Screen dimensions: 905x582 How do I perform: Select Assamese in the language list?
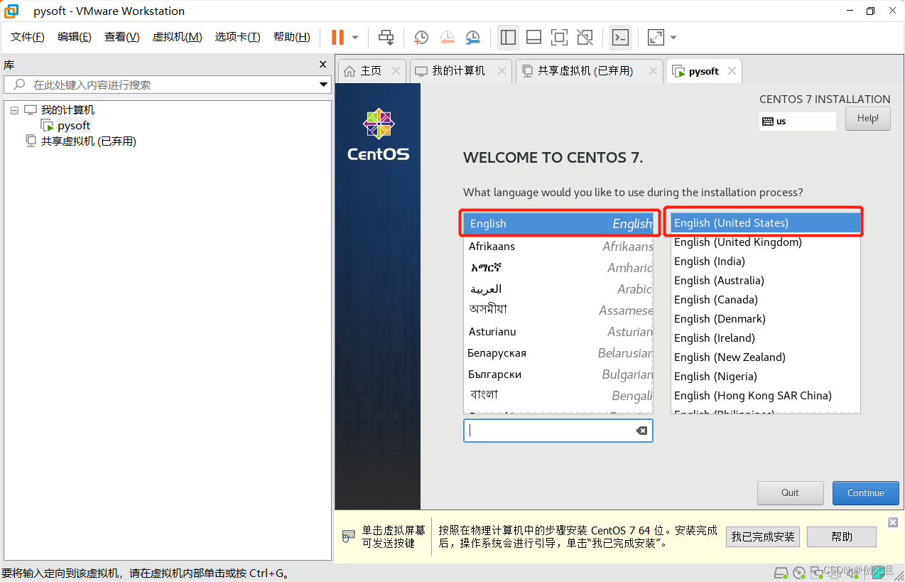(x=558, y=311)
